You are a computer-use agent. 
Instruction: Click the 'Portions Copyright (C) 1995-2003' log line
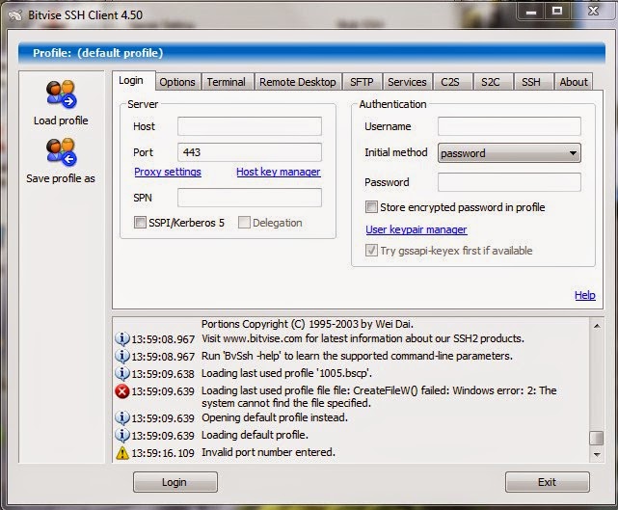pos(308,324)
